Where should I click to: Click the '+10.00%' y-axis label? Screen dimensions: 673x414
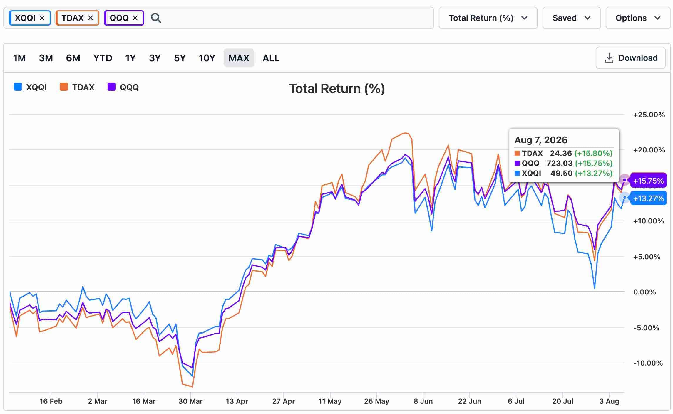pyautogui.click(x=649, y=221)
